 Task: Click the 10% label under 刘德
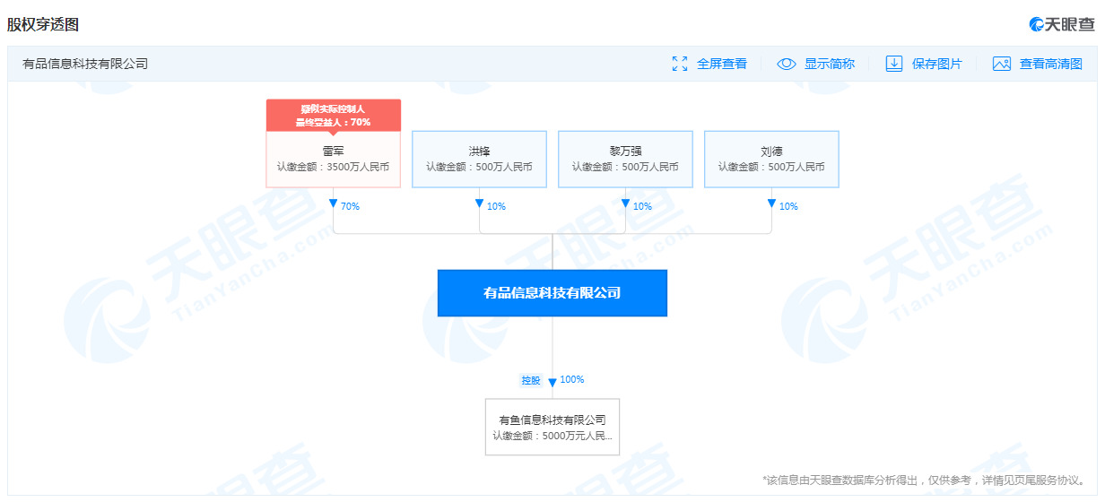(788, 206)
